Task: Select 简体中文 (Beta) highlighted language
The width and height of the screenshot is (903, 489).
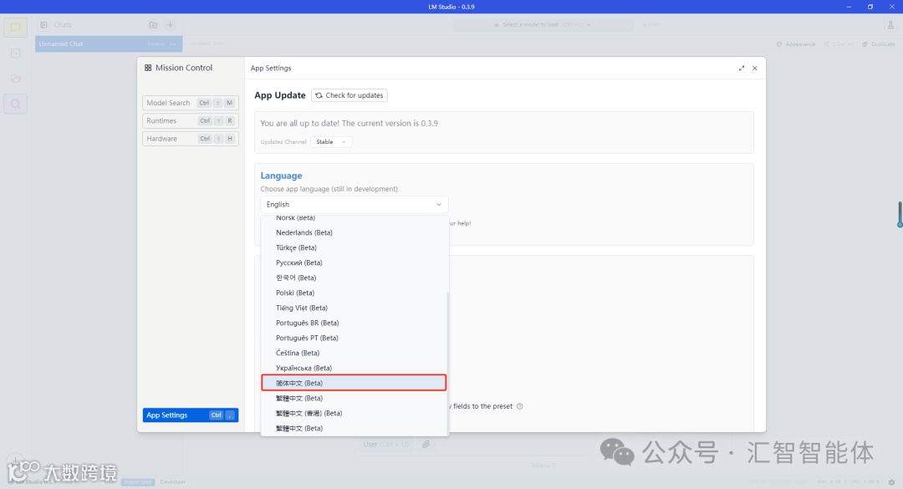Action: click(x=355, y=383)
